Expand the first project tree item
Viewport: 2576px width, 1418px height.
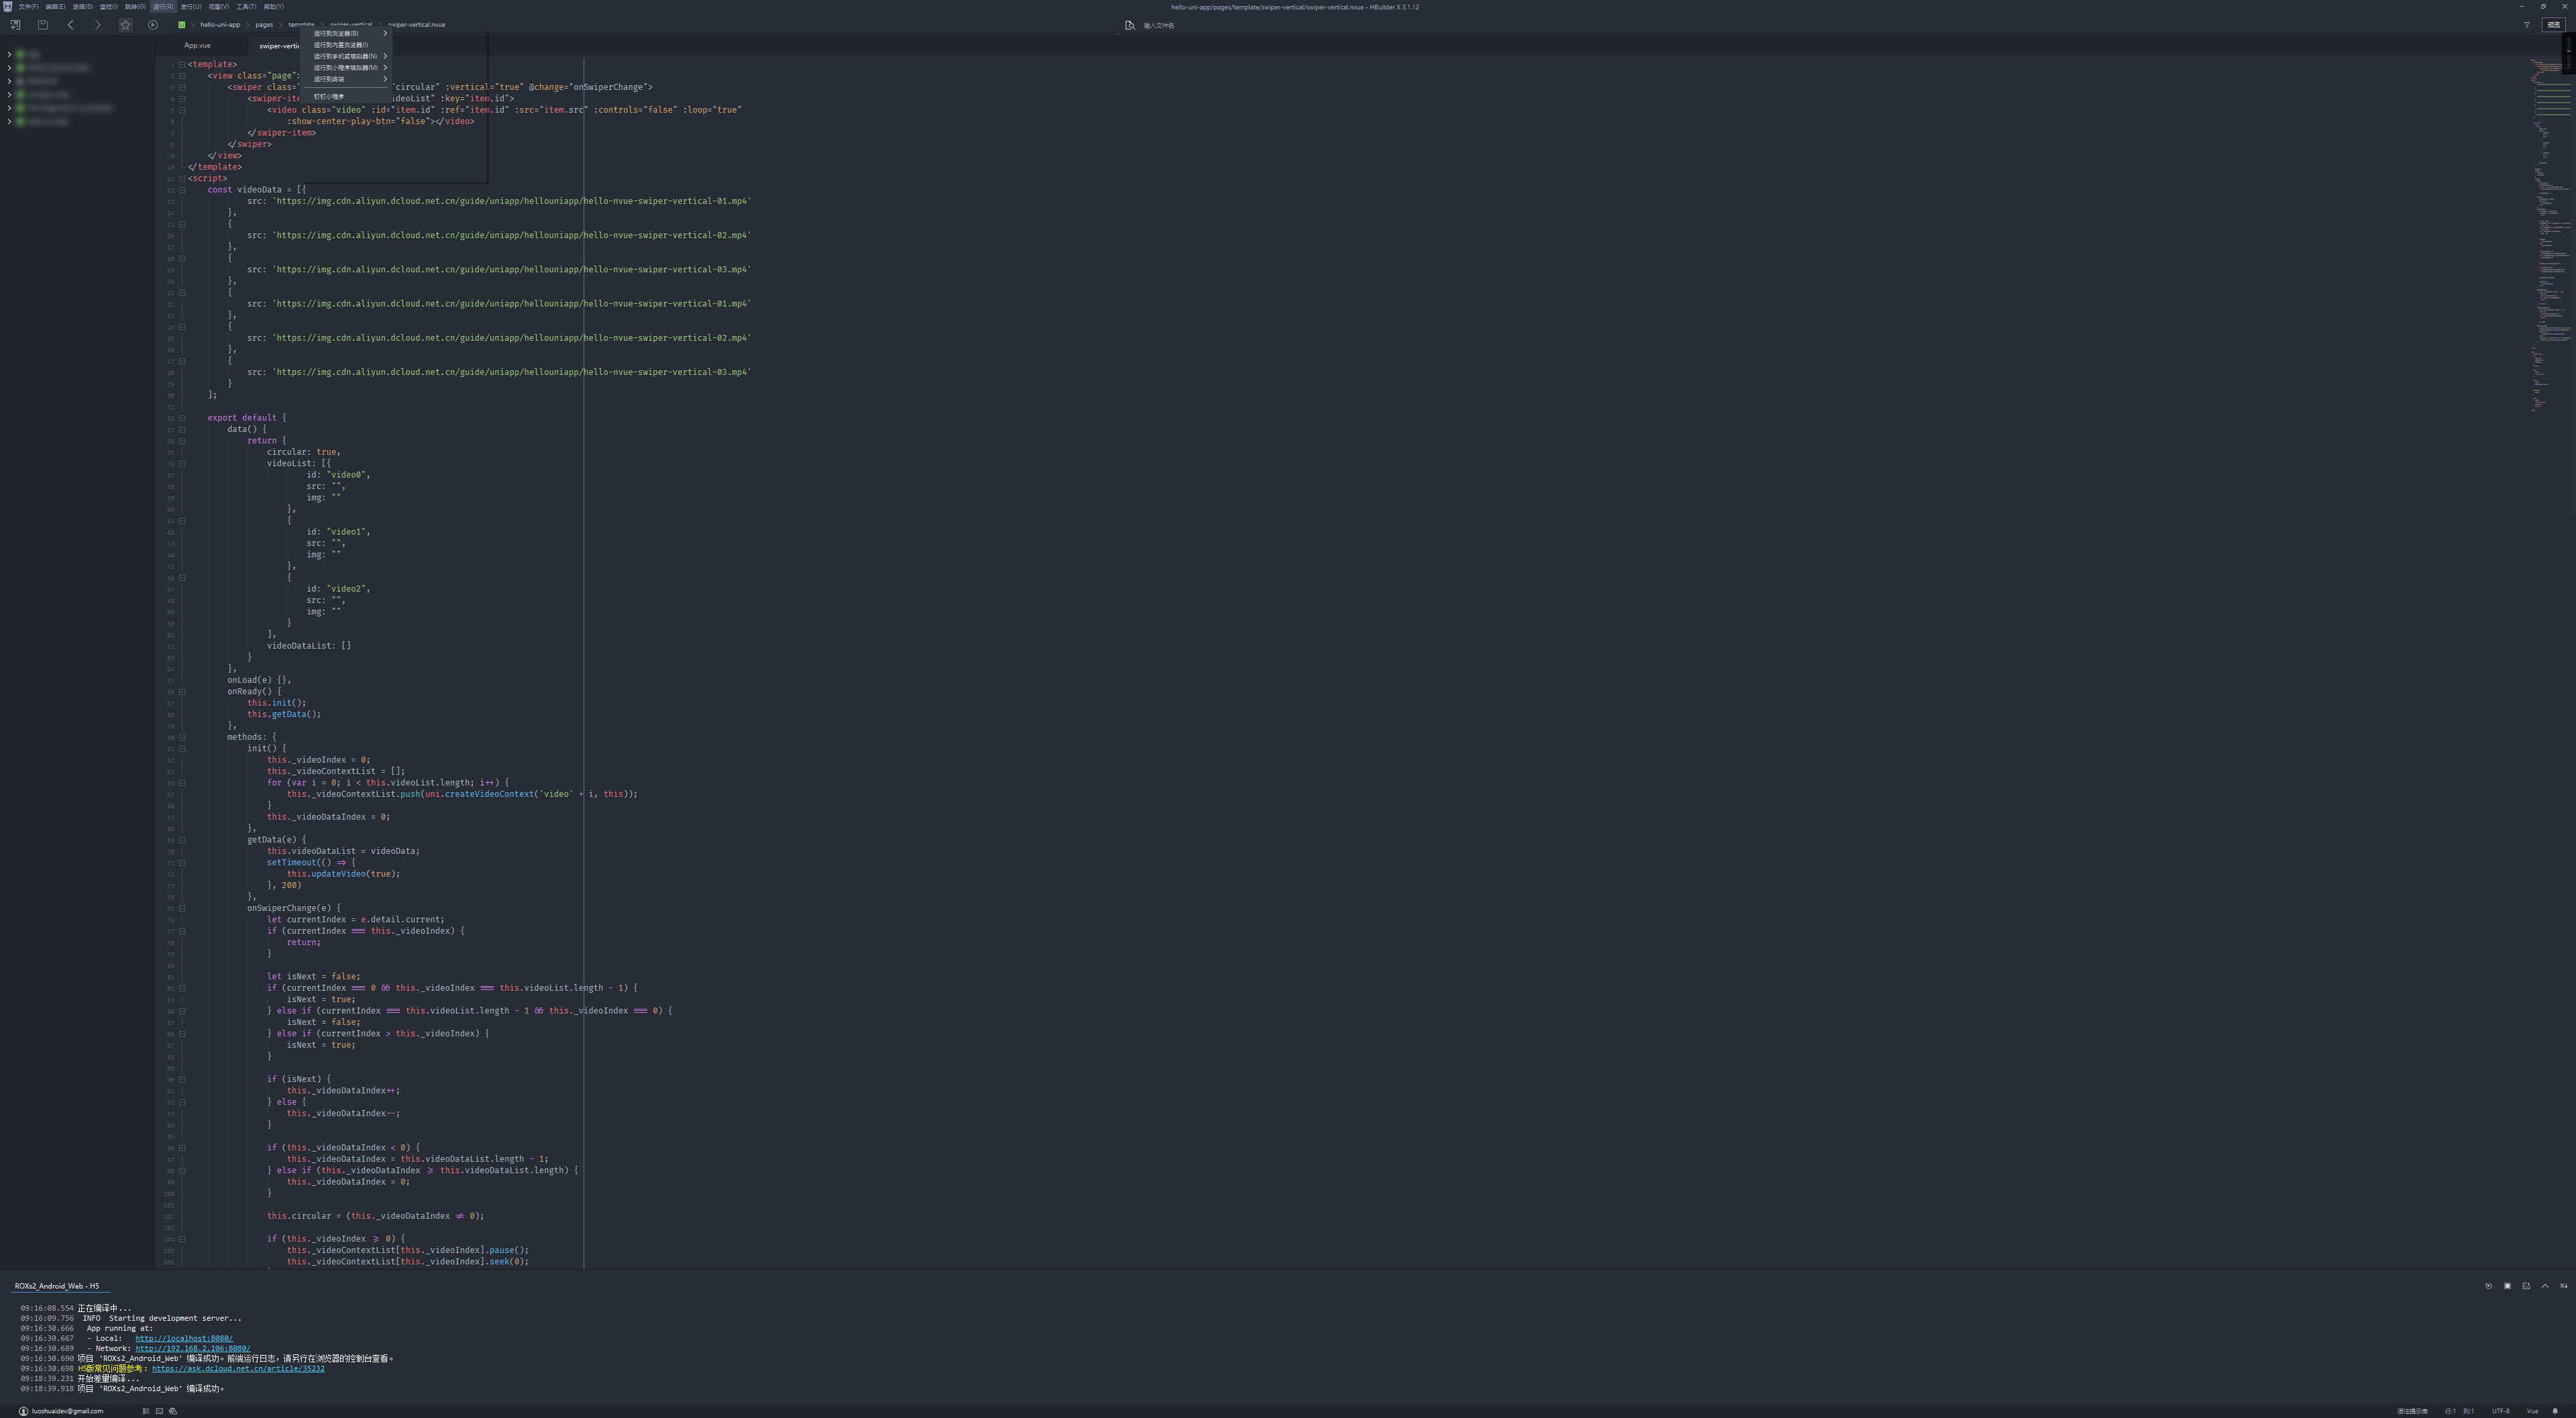tap(10, 54)
